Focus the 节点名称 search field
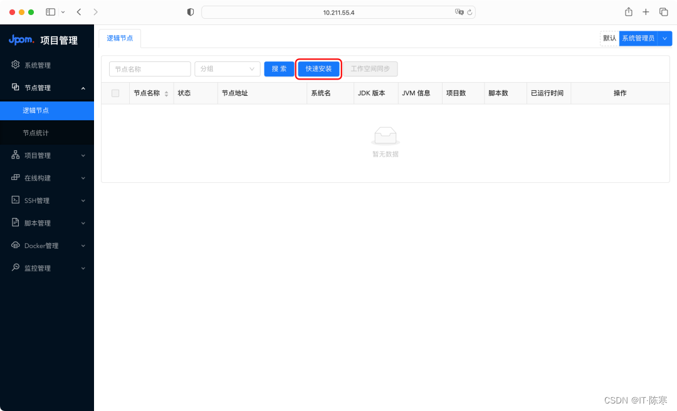Screen dimensions: 677x411 [150, 69]
